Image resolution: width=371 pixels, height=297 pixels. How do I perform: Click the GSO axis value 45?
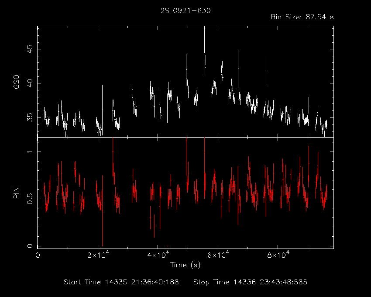(x=30, y=49)
